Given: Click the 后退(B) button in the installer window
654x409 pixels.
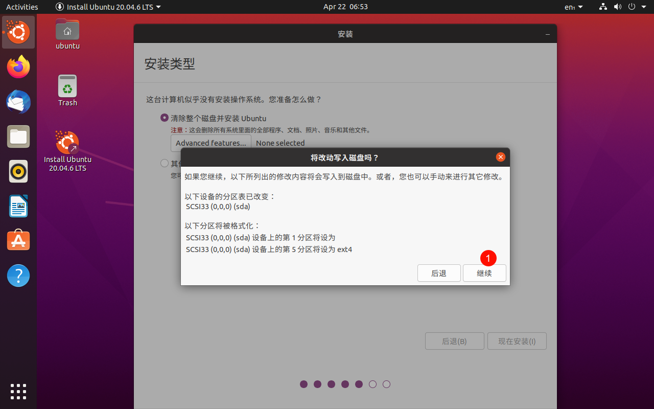Looking at the screenshot, I should click(x=454, y=341).
